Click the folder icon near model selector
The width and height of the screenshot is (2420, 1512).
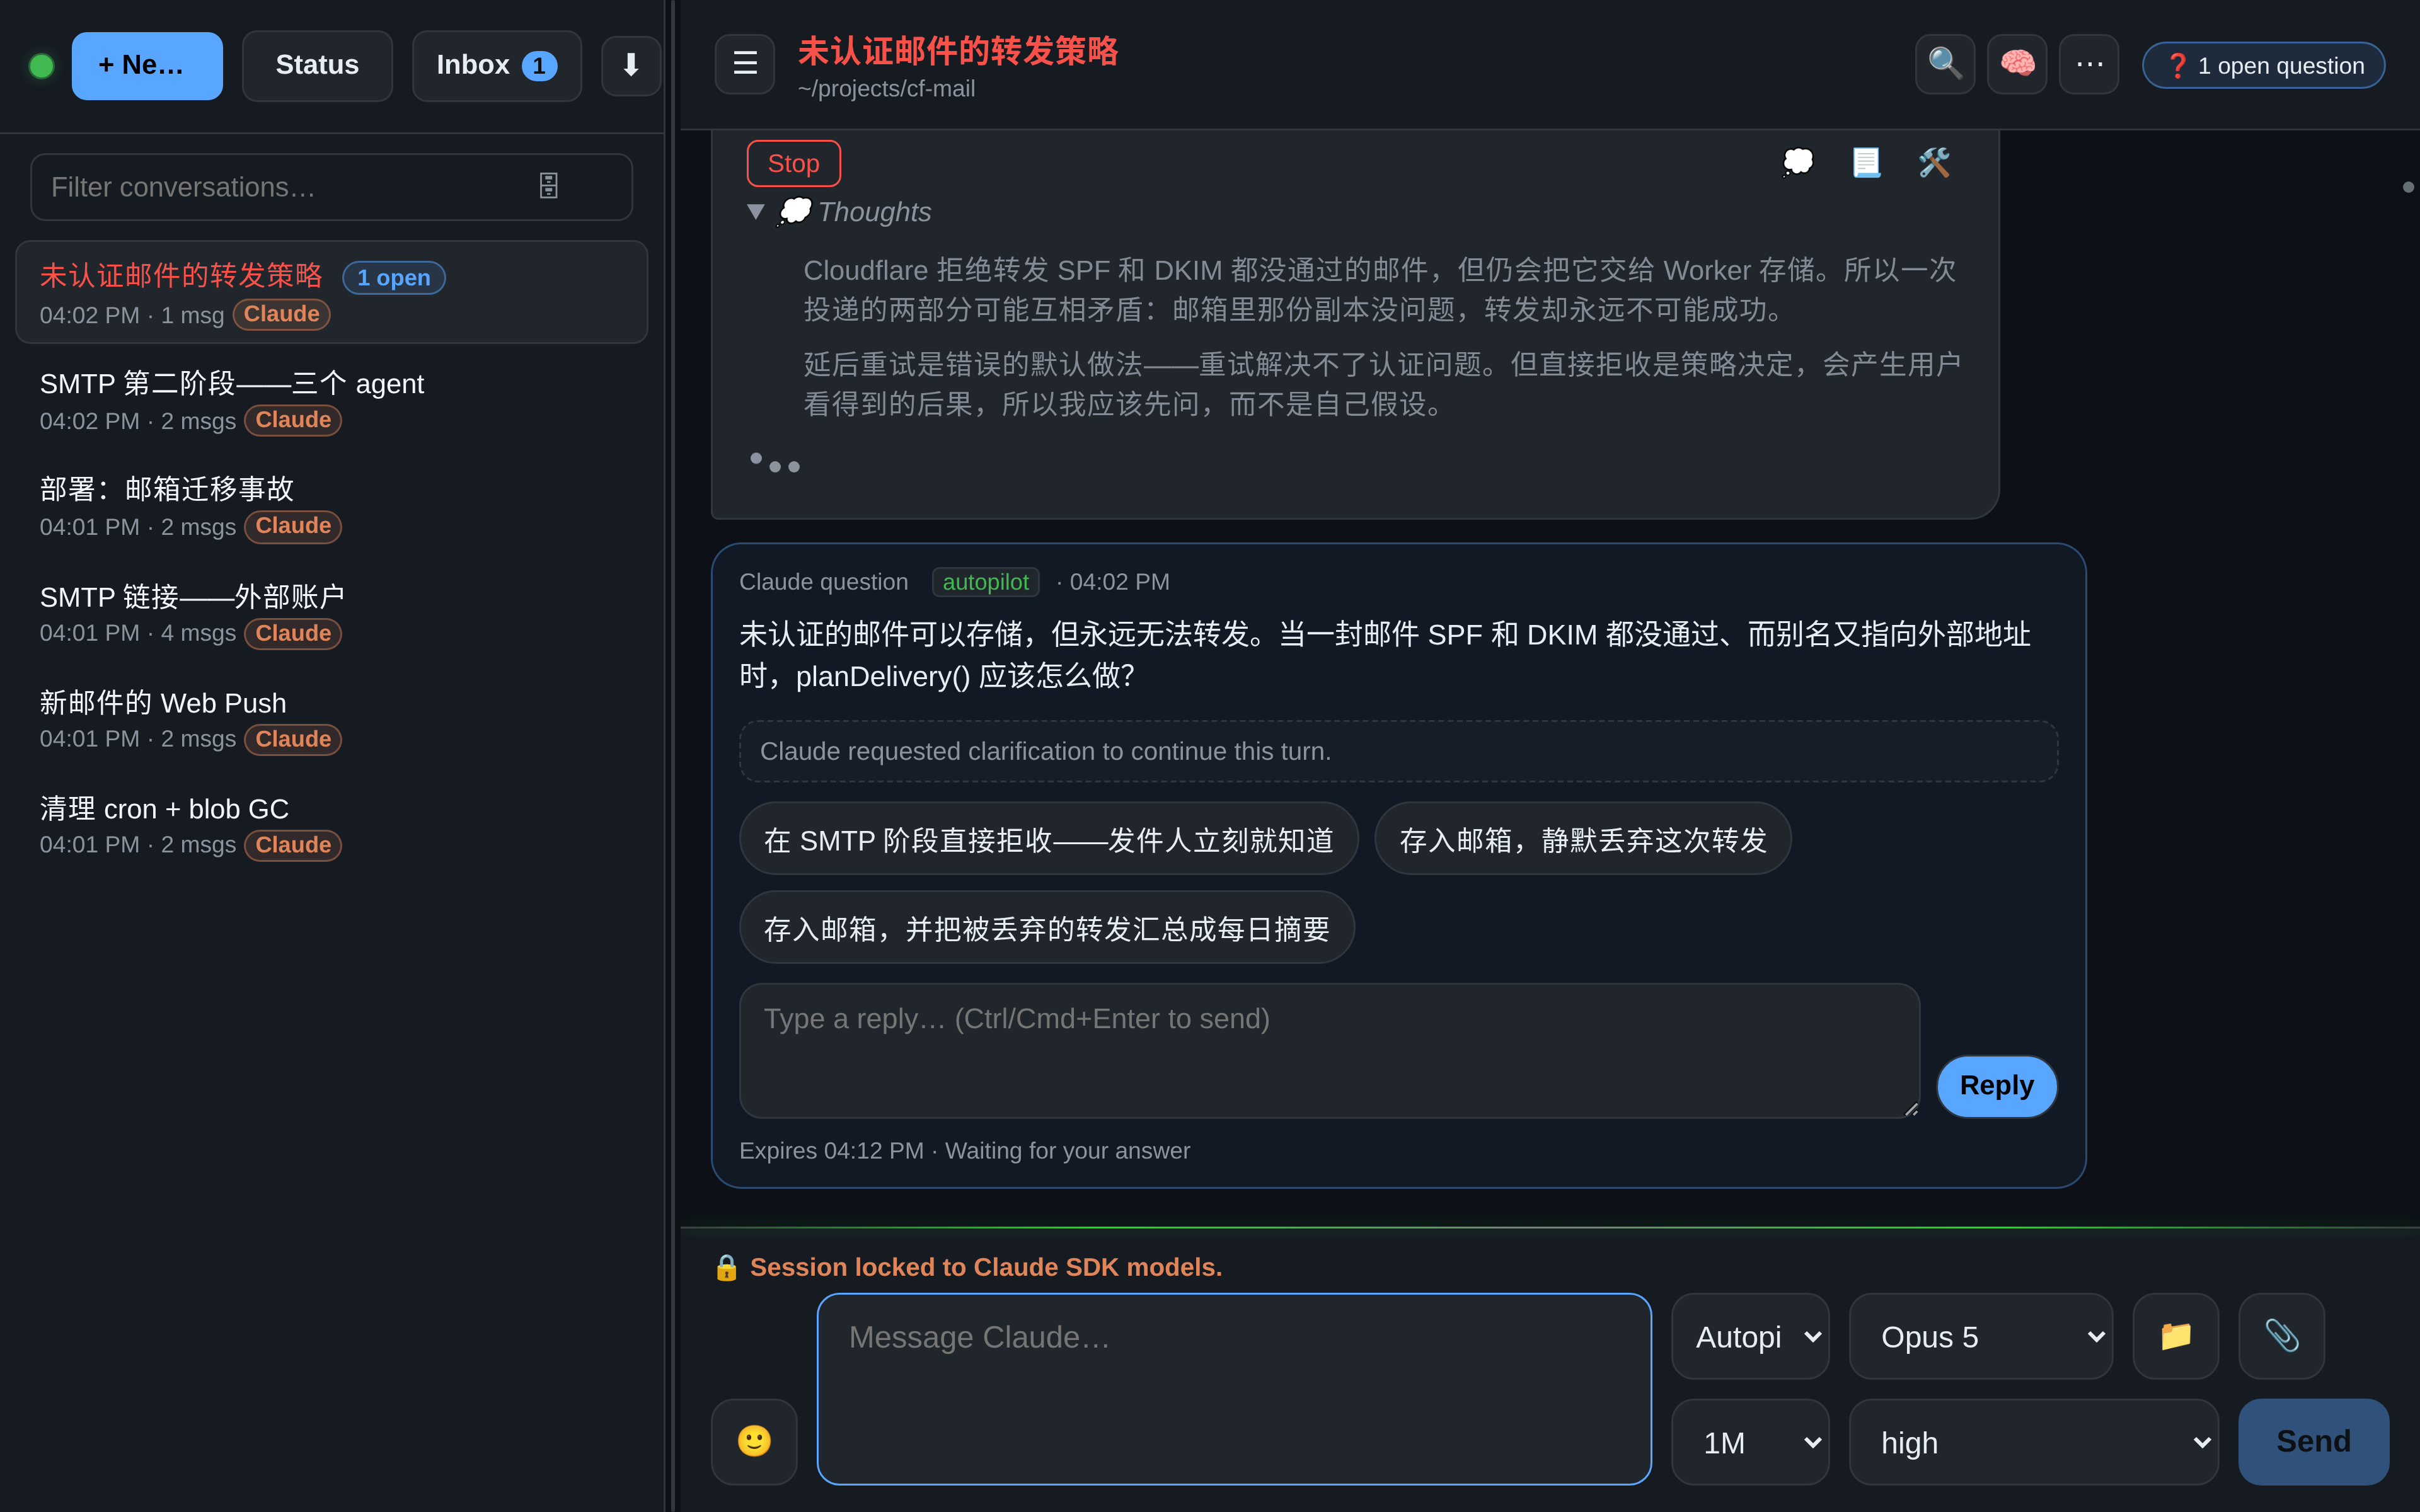tap(2176, 1336)
